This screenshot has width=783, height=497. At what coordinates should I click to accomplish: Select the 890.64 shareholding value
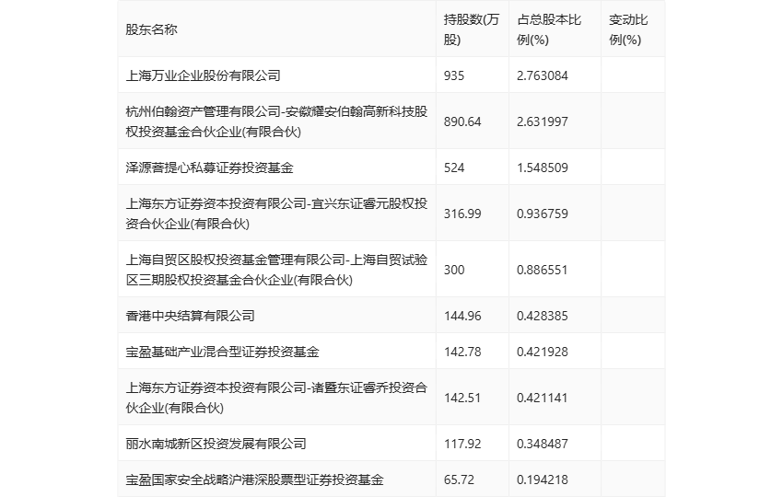pos(462,121)
